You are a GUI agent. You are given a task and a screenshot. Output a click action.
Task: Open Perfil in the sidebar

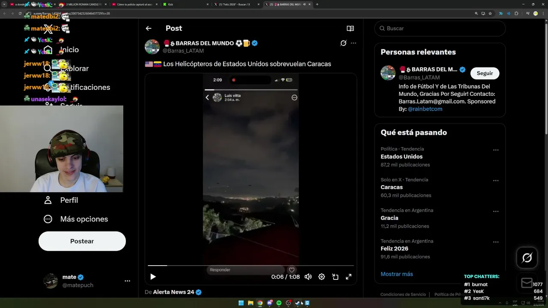[x=61, y=200]
